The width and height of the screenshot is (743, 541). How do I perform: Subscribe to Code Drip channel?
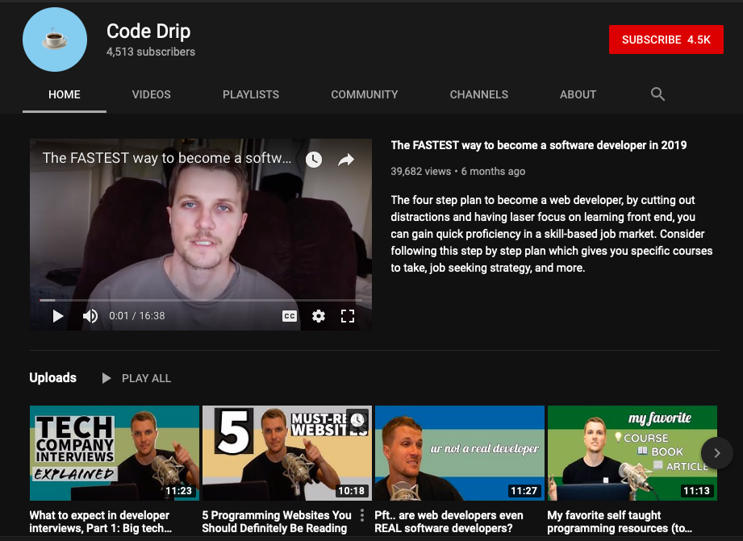coord(666,40)
